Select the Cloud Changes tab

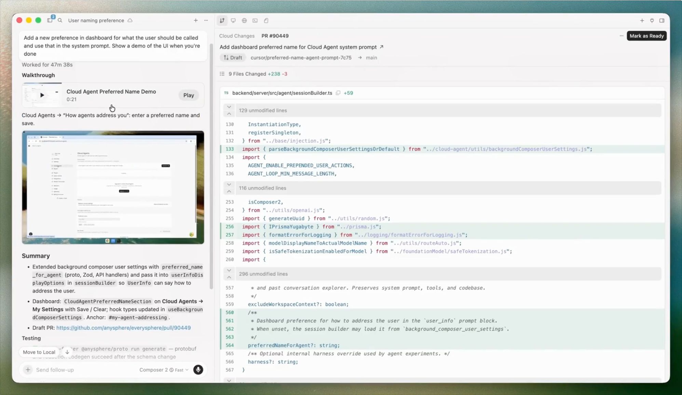click(237, 36)
